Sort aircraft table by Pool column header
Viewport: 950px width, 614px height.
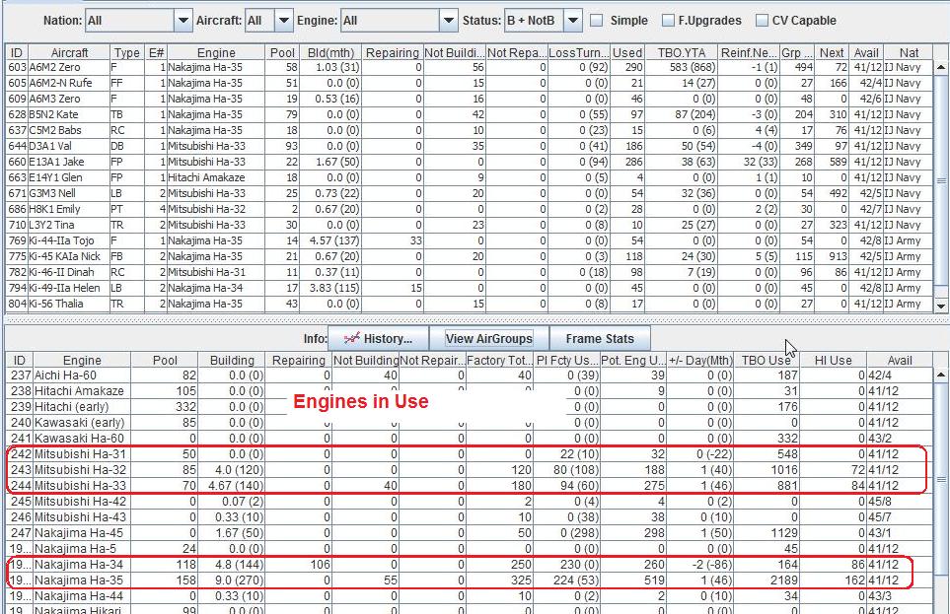tap(282, 52)
